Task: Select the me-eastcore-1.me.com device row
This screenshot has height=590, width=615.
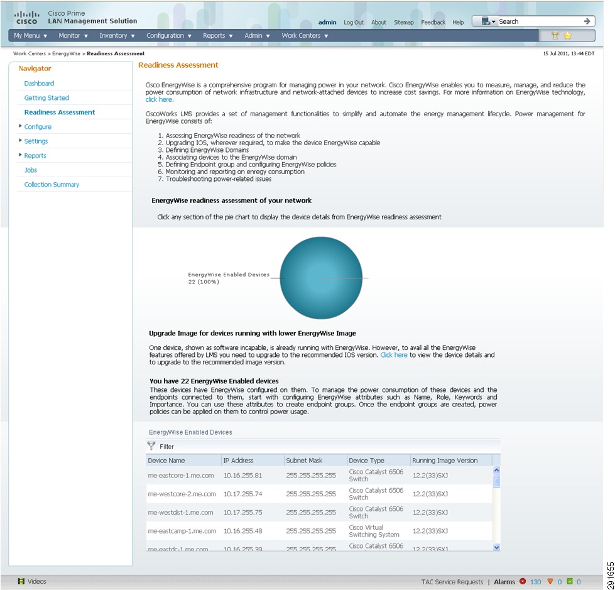Action: point(319,475)
